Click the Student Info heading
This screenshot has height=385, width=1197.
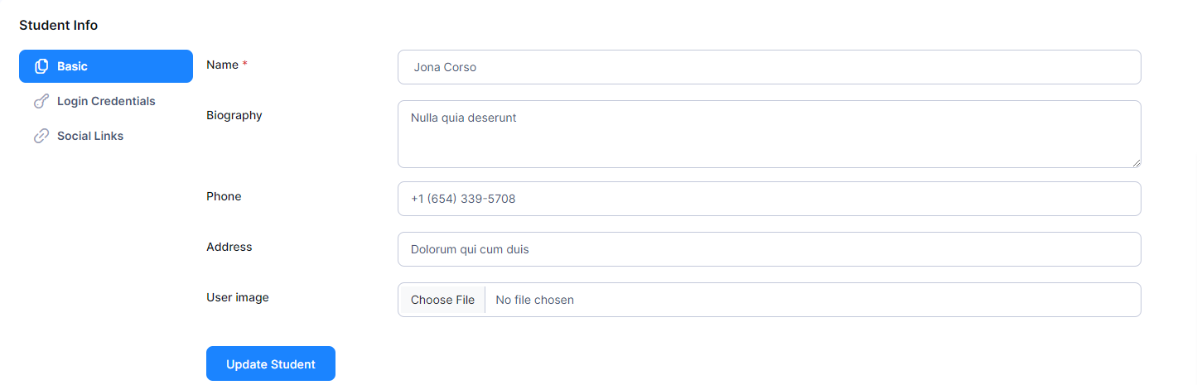(x=59, y=25)
